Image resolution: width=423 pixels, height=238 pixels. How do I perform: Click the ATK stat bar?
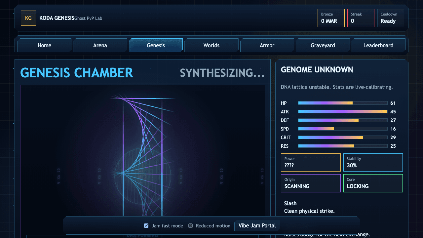pos(343,112)
